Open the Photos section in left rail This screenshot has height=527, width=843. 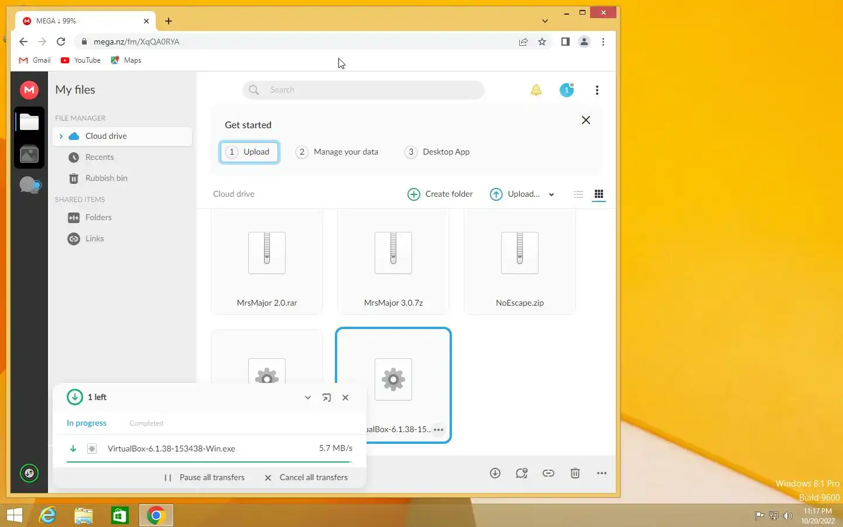29,154
